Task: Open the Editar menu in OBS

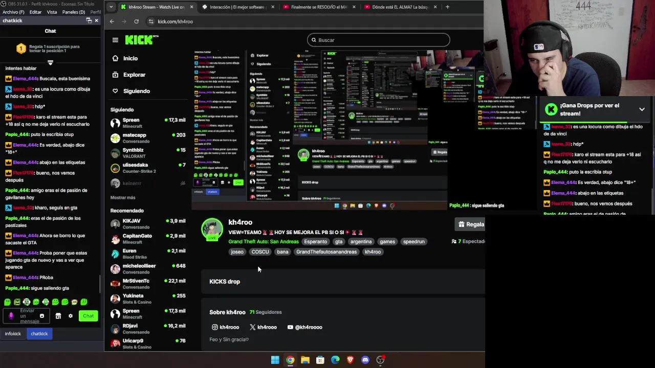Action: pyautogui.click(x=36, y=12)
